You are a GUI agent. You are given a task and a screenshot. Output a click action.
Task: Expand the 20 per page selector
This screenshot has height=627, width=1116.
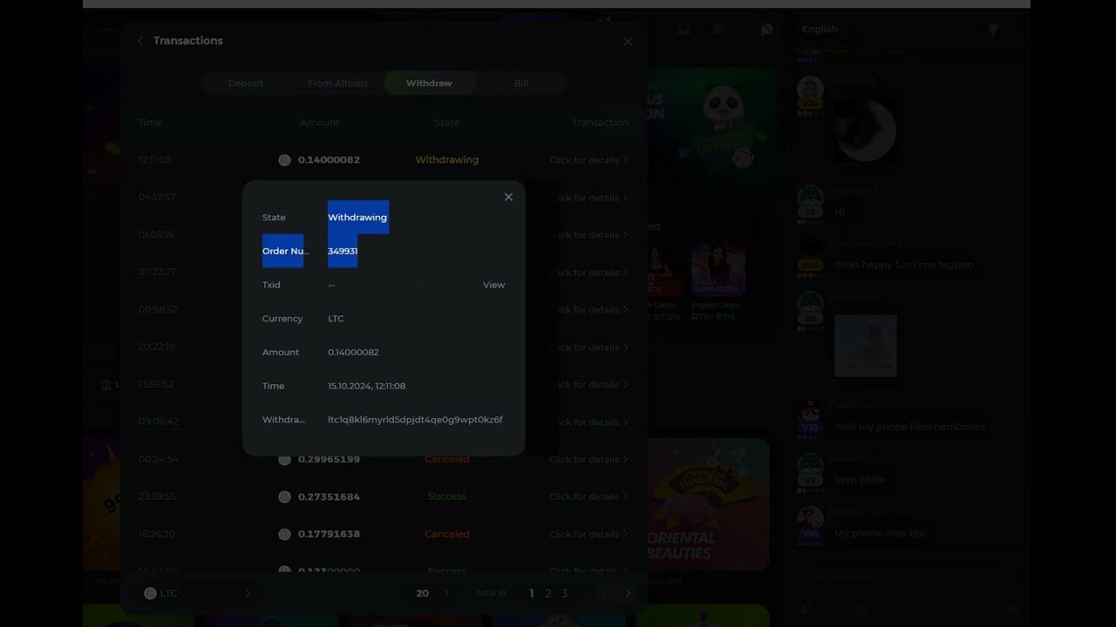tap(432, 593)
